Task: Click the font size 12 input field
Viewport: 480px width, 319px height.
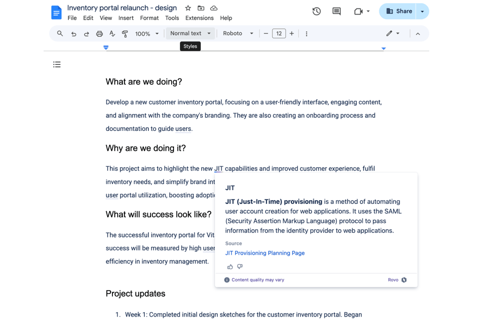Action: (279, 33)
